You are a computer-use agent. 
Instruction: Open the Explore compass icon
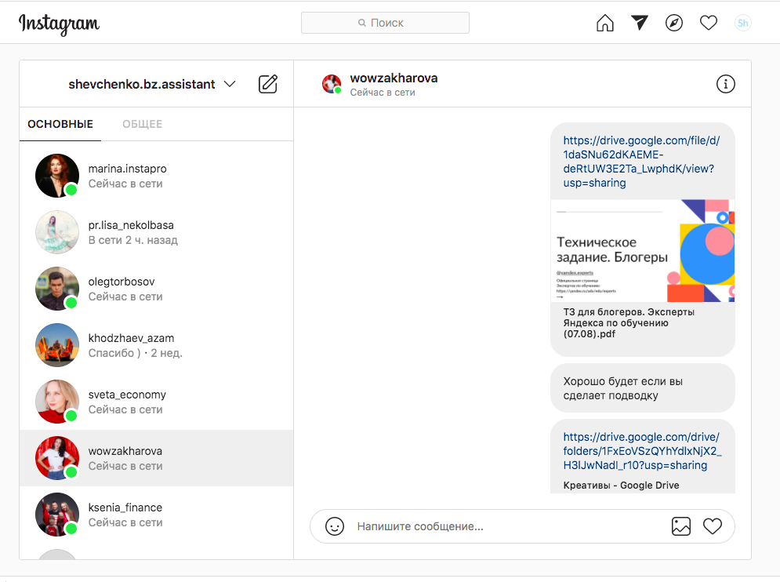pyautogui.click(x=674, y=24)
